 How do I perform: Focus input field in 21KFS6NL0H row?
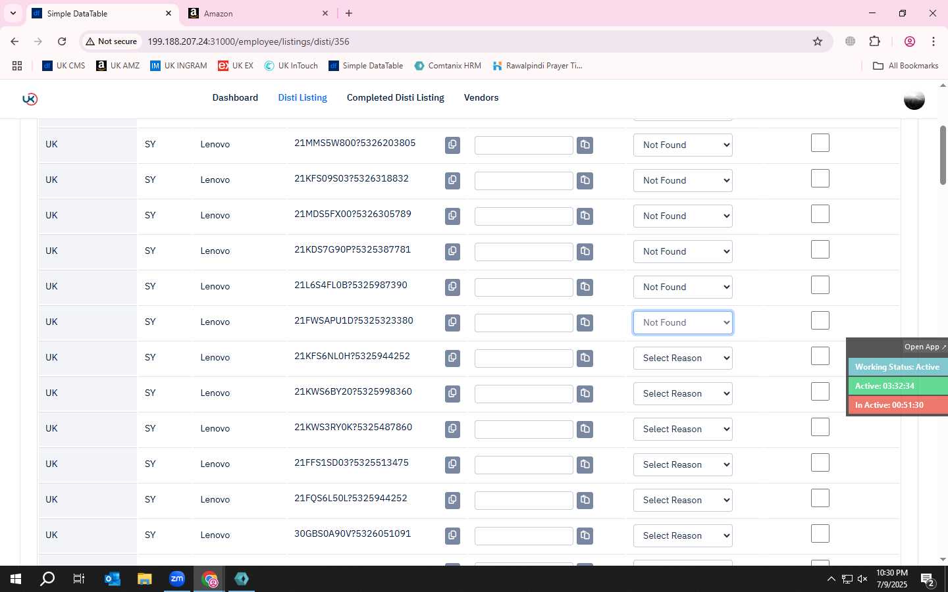(524, 358)
